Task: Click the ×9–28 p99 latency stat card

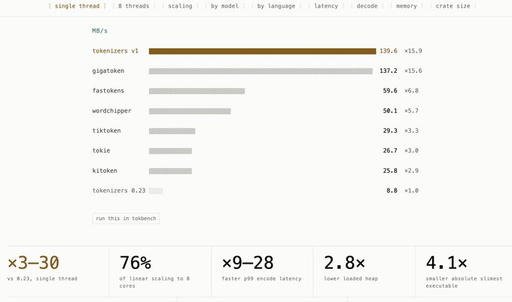Action: click(x=262, y=271)
